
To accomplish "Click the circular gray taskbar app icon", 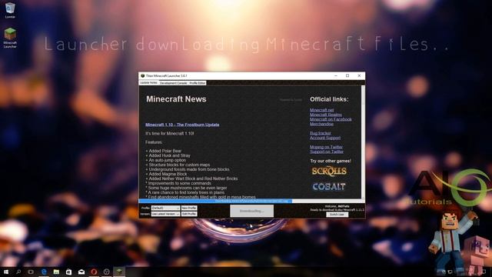I will [x=106, y=272].
